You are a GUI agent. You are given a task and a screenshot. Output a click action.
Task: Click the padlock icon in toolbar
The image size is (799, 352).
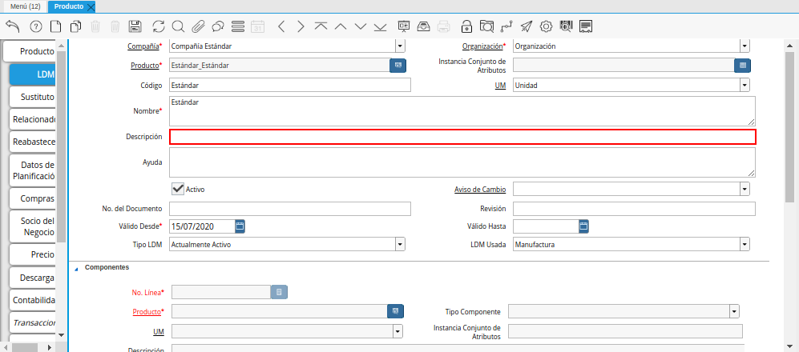[467, 26]
